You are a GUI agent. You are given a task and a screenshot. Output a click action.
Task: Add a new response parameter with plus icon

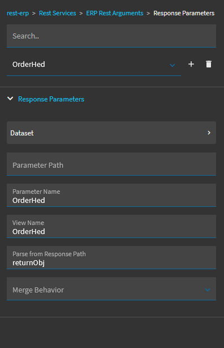click(x=191, y=64)
